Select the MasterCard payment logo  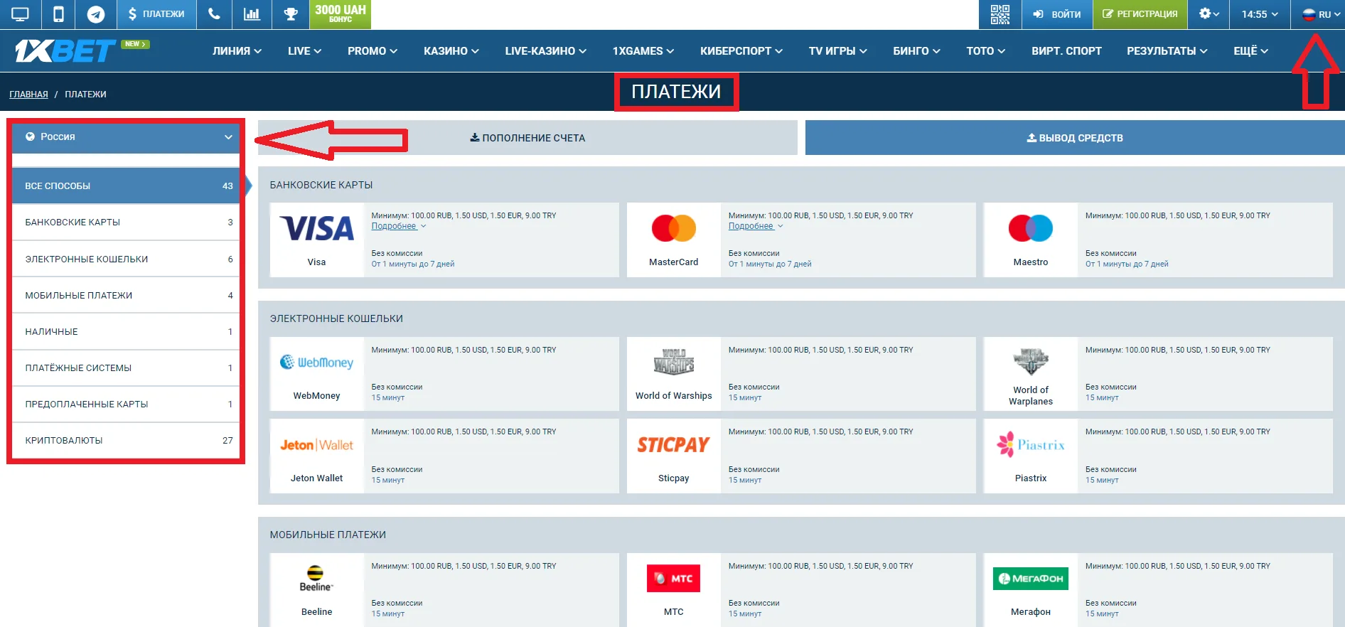point(674,228)
